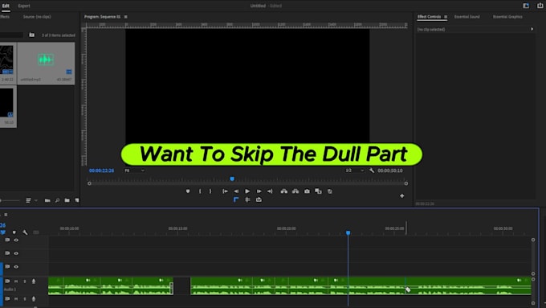Switch to the Export tab
Image resolution: width=546 pixels, height=308 pixels.
[24, 6]
